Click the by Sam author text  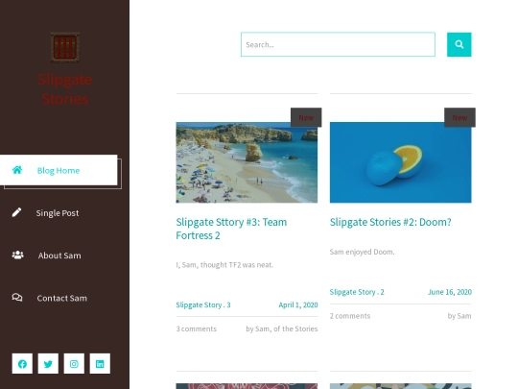click(x=459, y=316)
